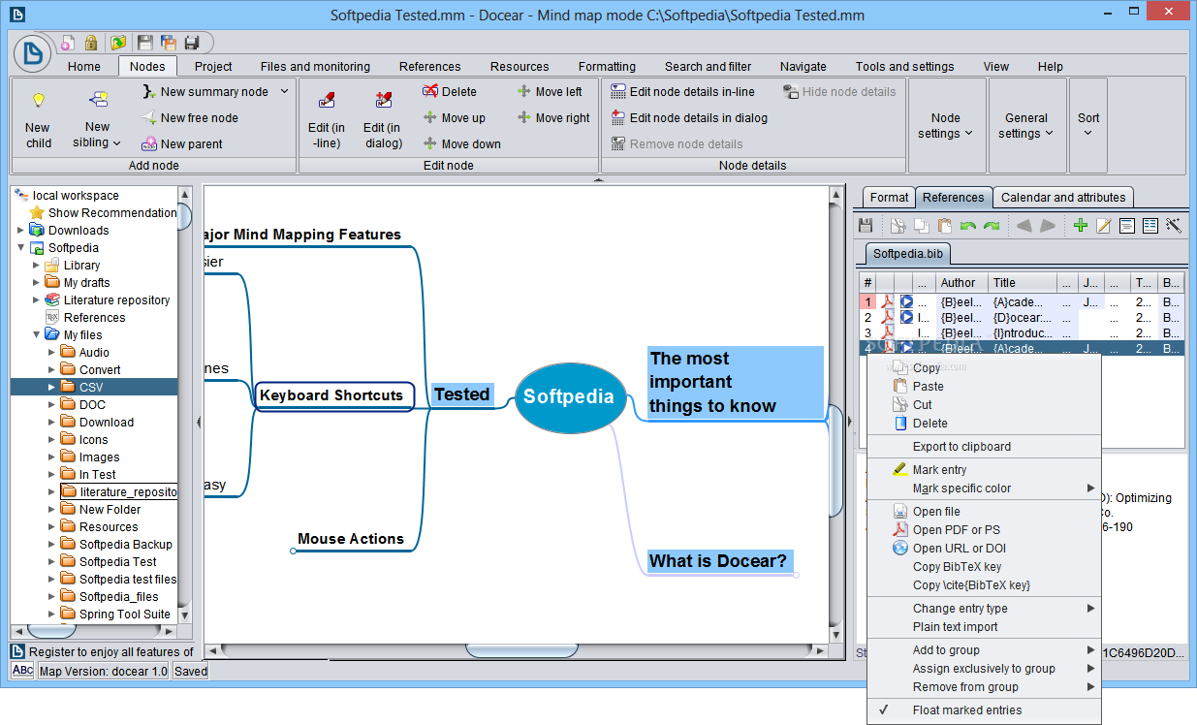Click the New sibling icon
The height and width of the screenshot is (725, 1197).
(98, 100)
